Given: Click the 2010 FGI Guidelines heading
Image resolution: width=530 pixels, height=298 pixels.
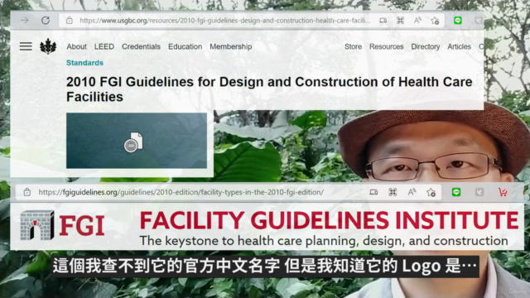Looking at the screenshot, I should 269,89.
